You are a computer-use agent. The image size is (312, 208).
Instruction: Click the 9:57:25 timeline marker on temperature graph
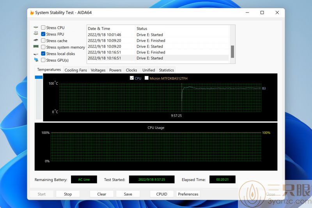[176, 116]
